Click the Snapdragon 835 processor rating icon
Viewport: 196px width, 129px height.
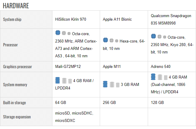(158, 37)
